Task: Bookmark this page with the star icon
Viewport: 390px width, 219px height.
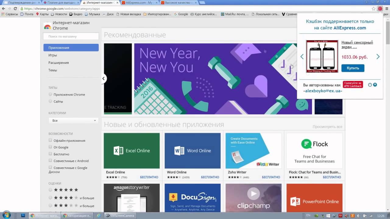Action: 374,9
